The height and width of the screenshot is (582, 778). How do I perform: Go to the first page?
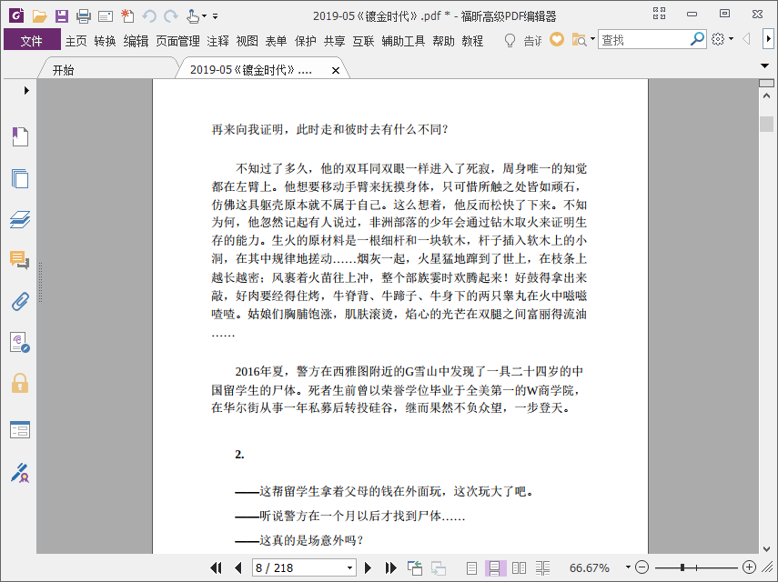[216, 567]
